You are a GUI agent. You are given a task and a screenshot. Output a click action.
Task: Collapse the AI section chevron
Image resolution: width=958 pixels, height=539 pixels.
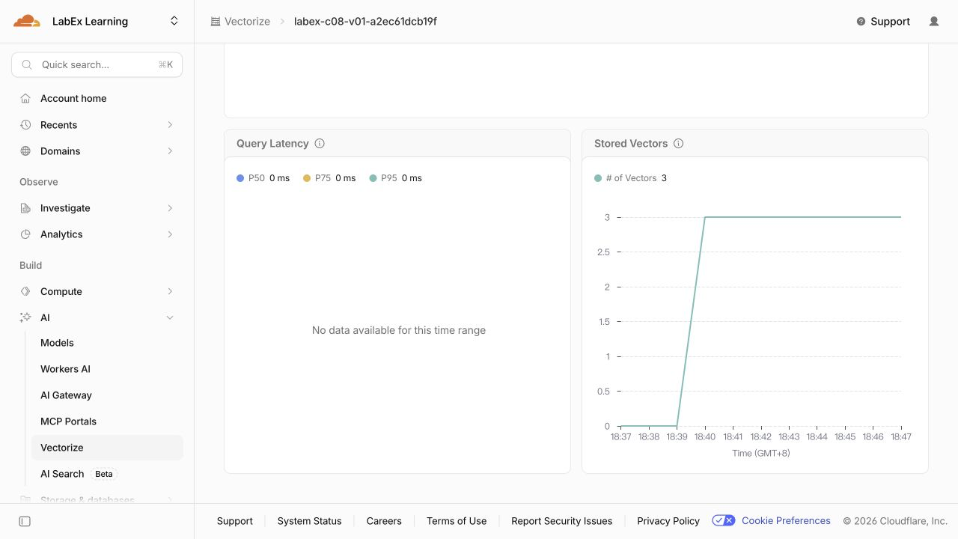170,317
